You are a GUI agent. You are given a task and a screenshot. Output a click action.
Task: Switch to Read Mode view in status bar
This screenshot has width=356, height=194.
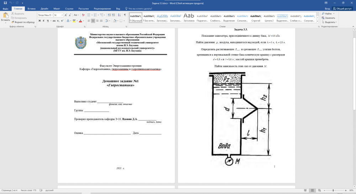pos(305,190)
